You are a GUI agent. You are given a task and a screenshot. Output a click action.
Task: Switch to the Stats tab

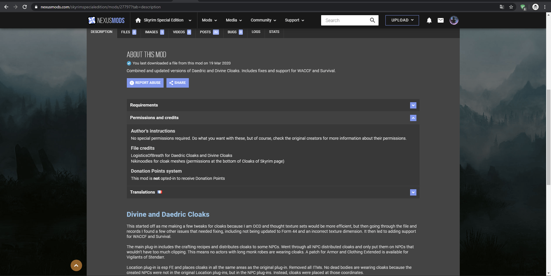[274, 32]
